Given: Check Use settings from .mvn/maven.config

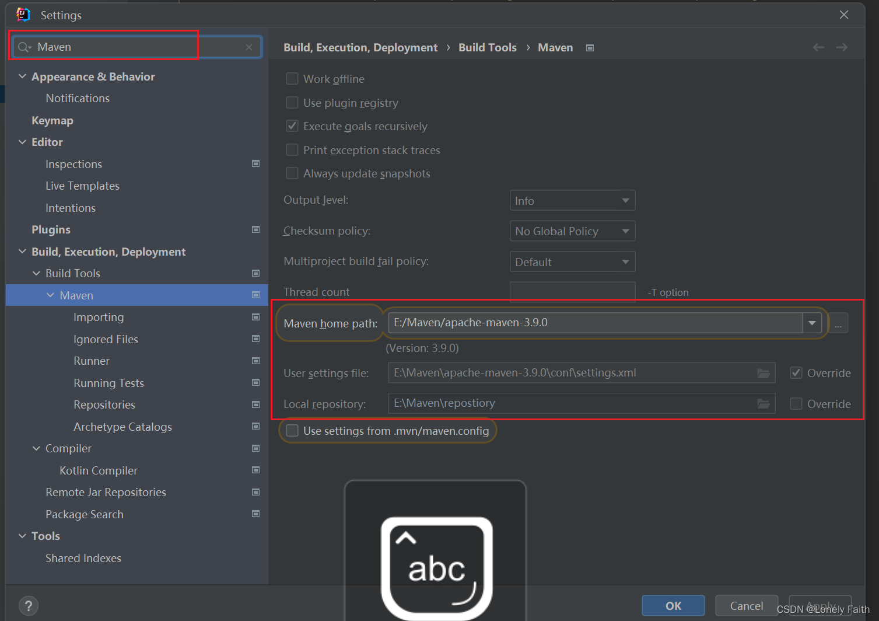Looking at the screenshot, I should click(x=292, y=431).
